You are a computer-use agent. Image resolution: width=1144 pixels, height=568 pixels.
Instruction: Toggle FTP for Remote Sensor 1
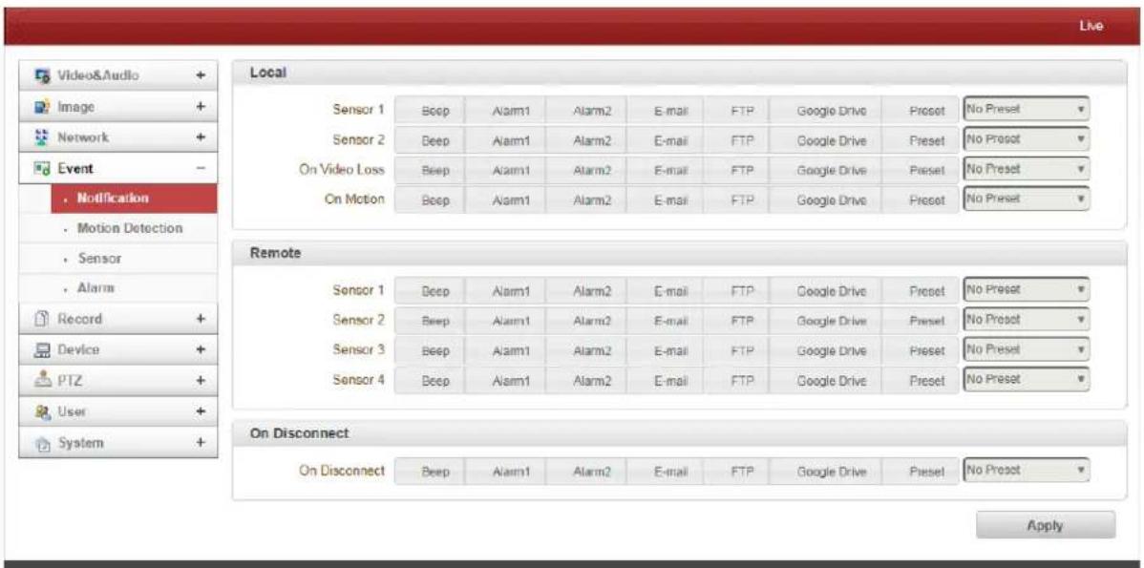(735, 291)
